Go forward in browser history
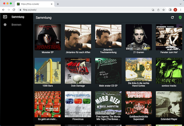Screen dimensions: 184x126 (9, 10)
